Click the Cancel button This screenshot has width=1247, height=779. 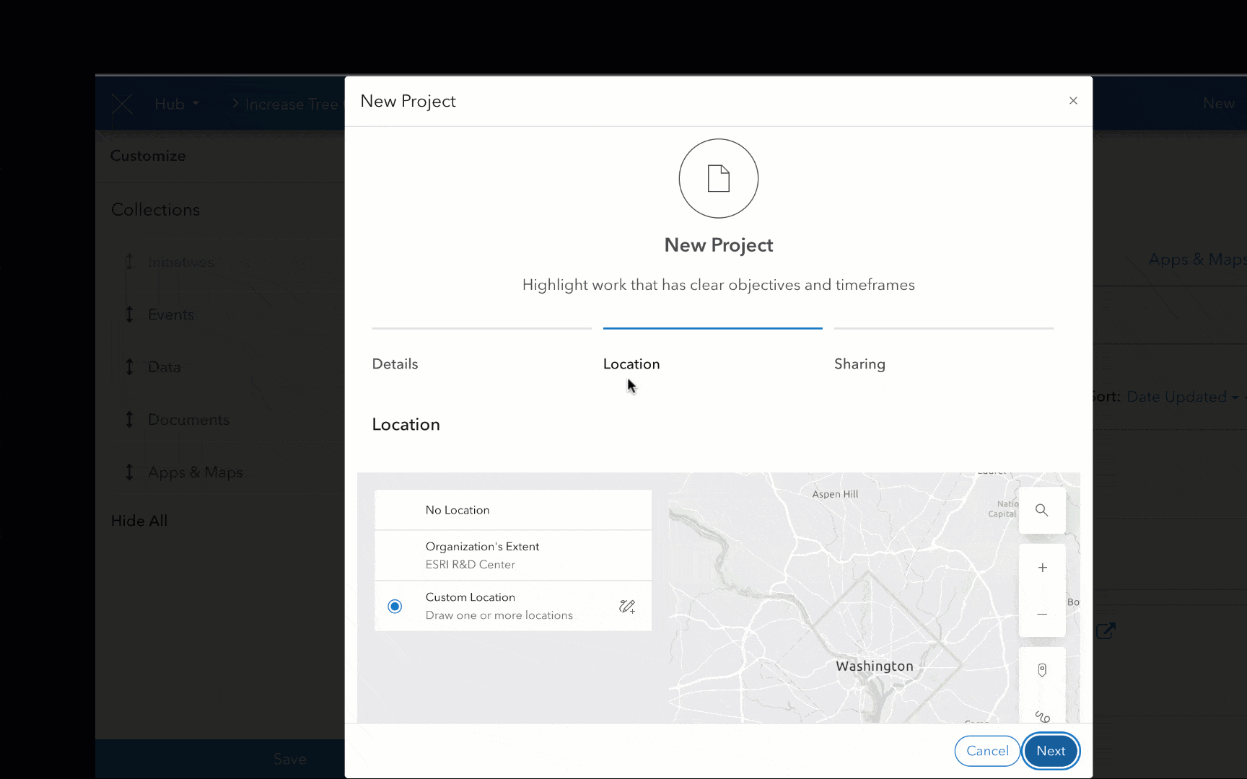pos(987,751)
